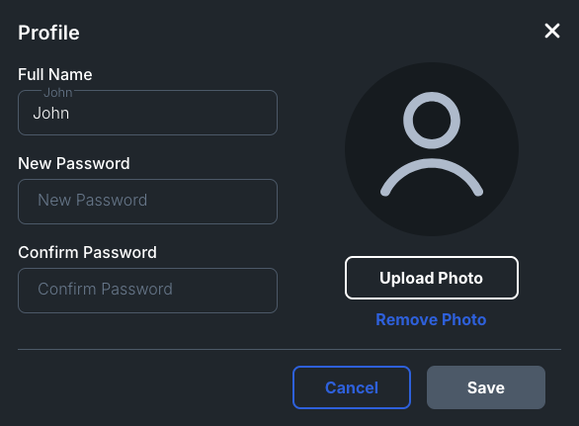Screen dimensions: 579x426
Task: Click the Profile dialog heading
Action: point(48,33)
